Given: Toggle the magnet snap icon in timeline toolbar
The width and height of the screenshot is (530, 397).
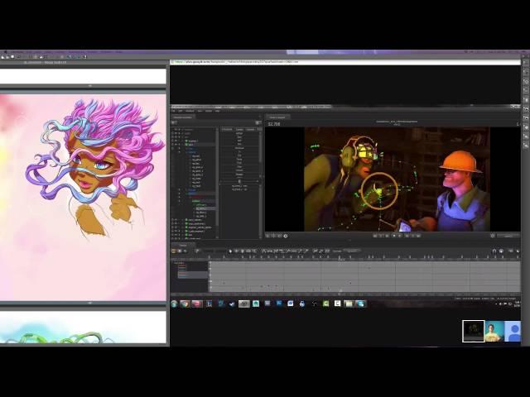Looking at the screenshot, I should coord(494,251).
